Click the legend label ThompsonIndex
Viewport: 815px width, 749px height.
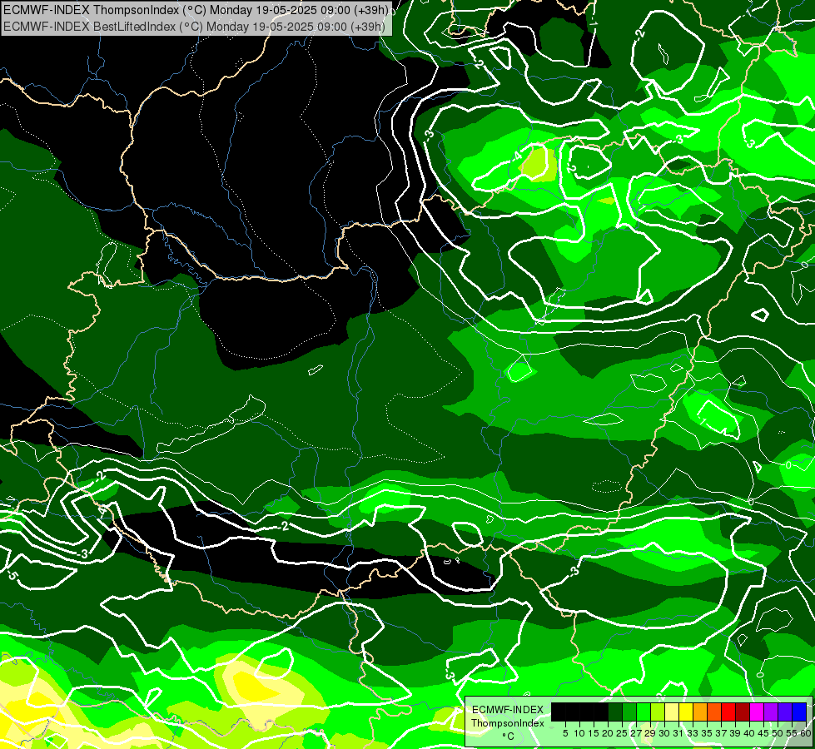tap(508, 723)
